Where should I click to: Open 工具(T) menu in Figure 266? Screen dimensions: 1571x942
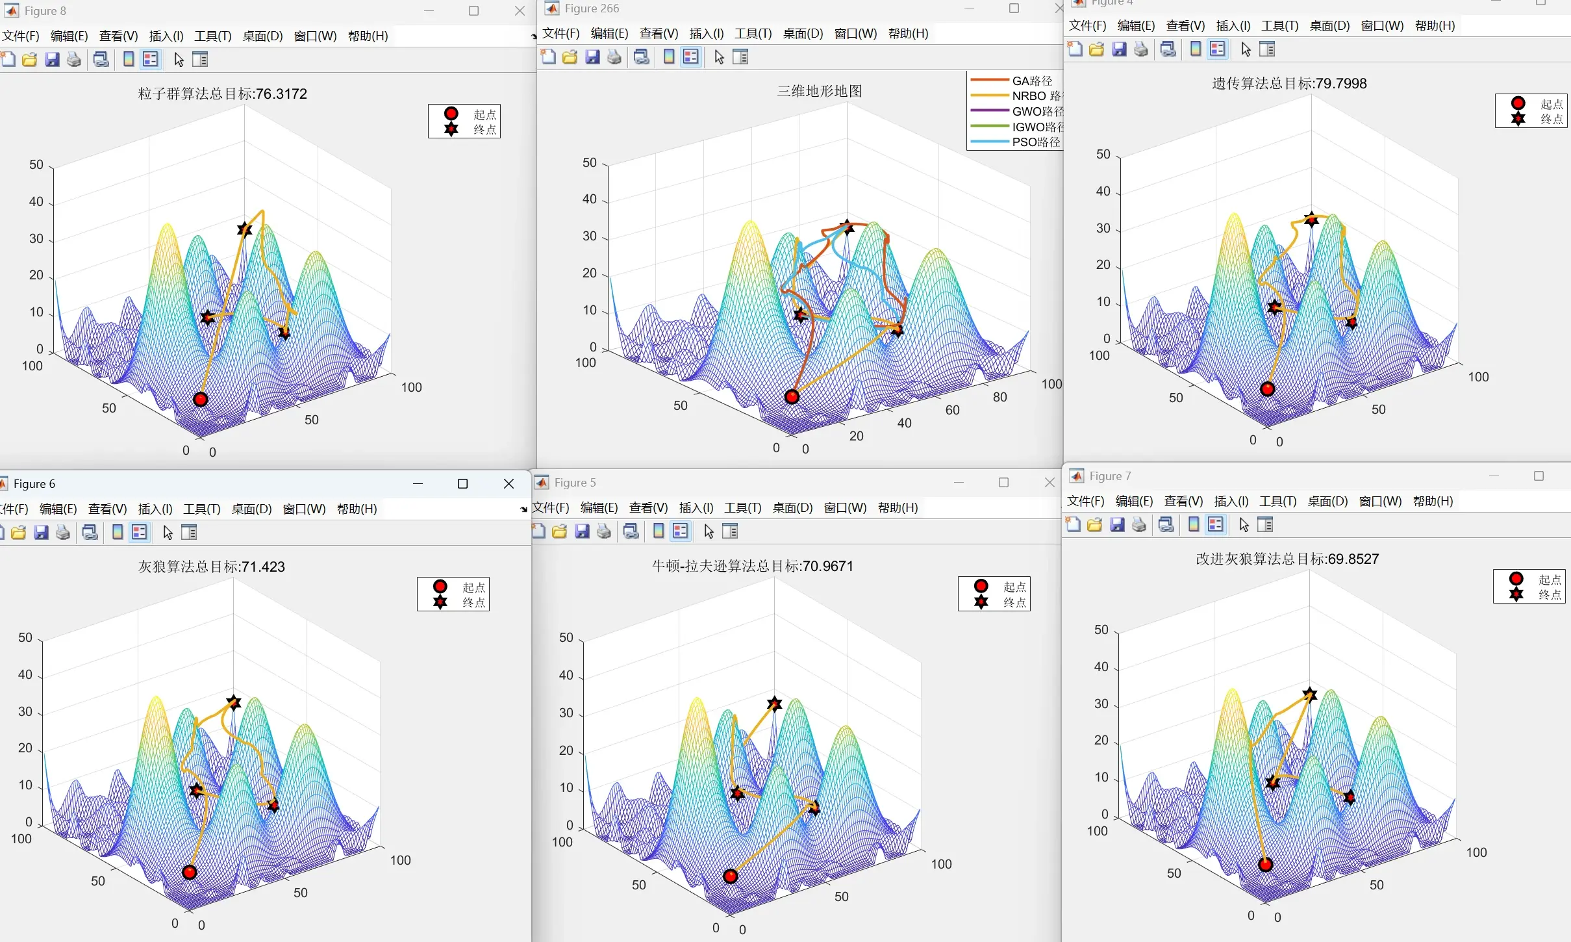coord(753,34)
